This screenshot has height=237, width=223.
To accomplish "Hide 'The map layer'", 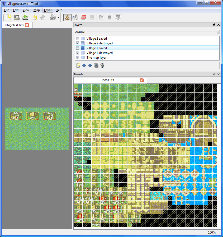I will click(78, 57).
